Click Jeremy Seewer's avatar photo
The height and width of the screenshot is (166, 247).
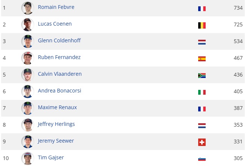(x=28, y=141)
